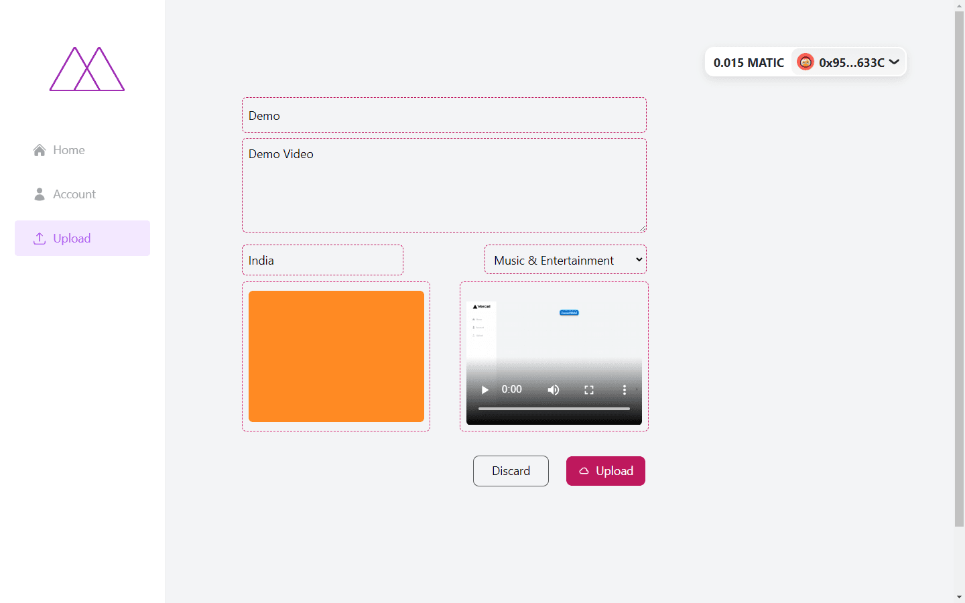Click the scrollbar up arrow

tap(959, 5)
